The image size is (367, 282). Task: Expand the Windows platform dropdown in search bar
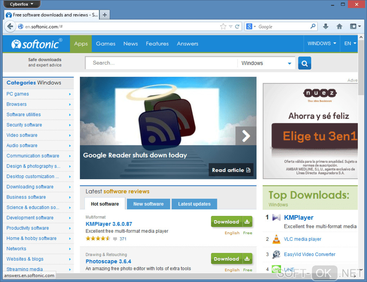coord(266,63)
